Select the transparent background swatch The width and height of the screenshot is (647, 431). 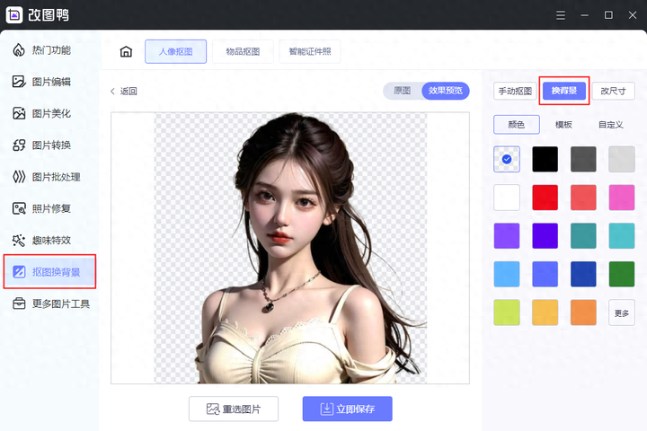507,159
